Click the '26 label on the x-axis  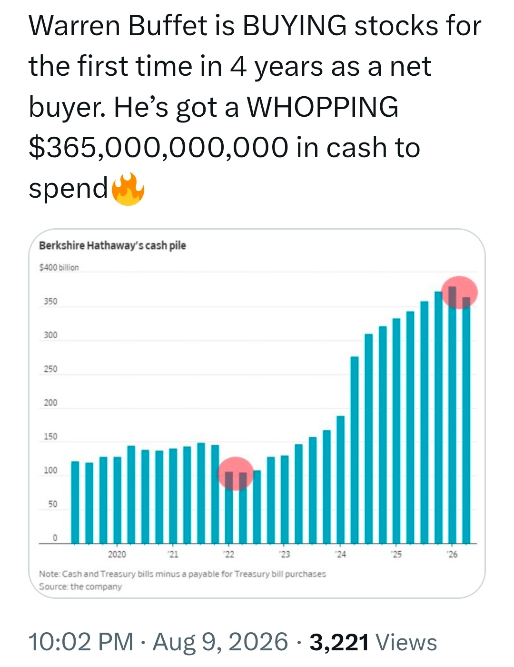452,554
